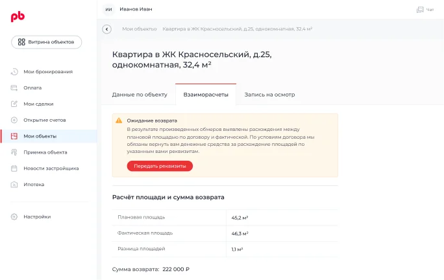Click the PB logo icon

[17, 17]
